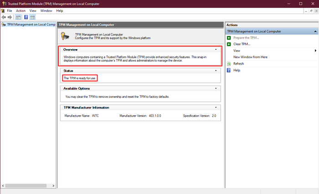Image resolution: width=319 pixels, height=194 pixels.
Task: Toggle the Show/Hide Console Tree toolbar icon
Action: pos(18,17)
